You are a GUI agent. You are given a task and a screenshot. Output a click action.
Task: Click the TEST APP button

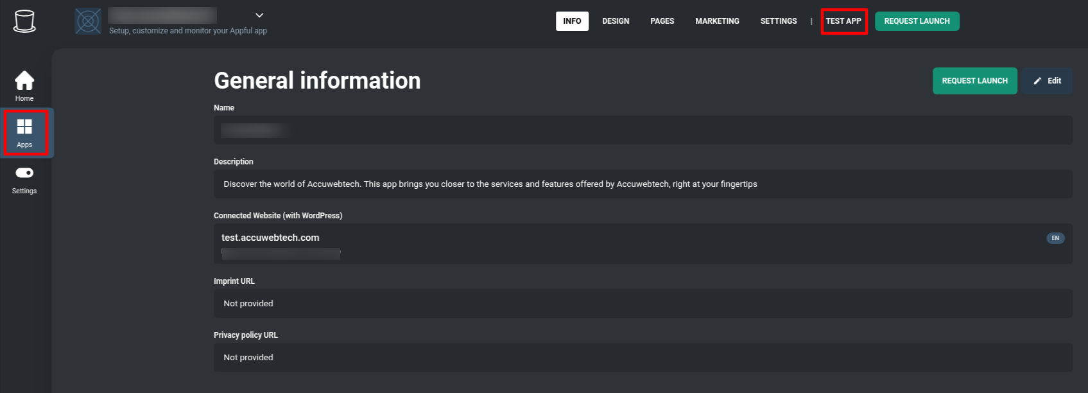(x=843, y=21)
